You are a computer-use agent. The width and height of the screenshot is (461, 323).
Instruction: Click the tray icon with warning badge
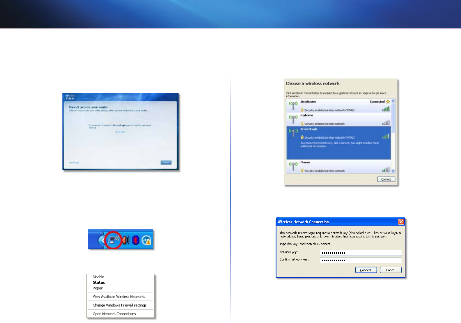click(146, 240)
